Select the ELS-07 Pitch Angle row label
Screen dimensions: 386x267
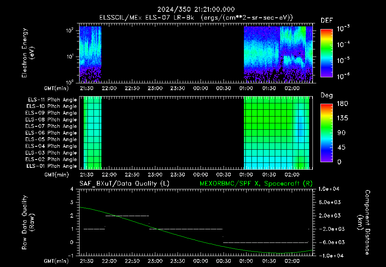click(51, 126)
